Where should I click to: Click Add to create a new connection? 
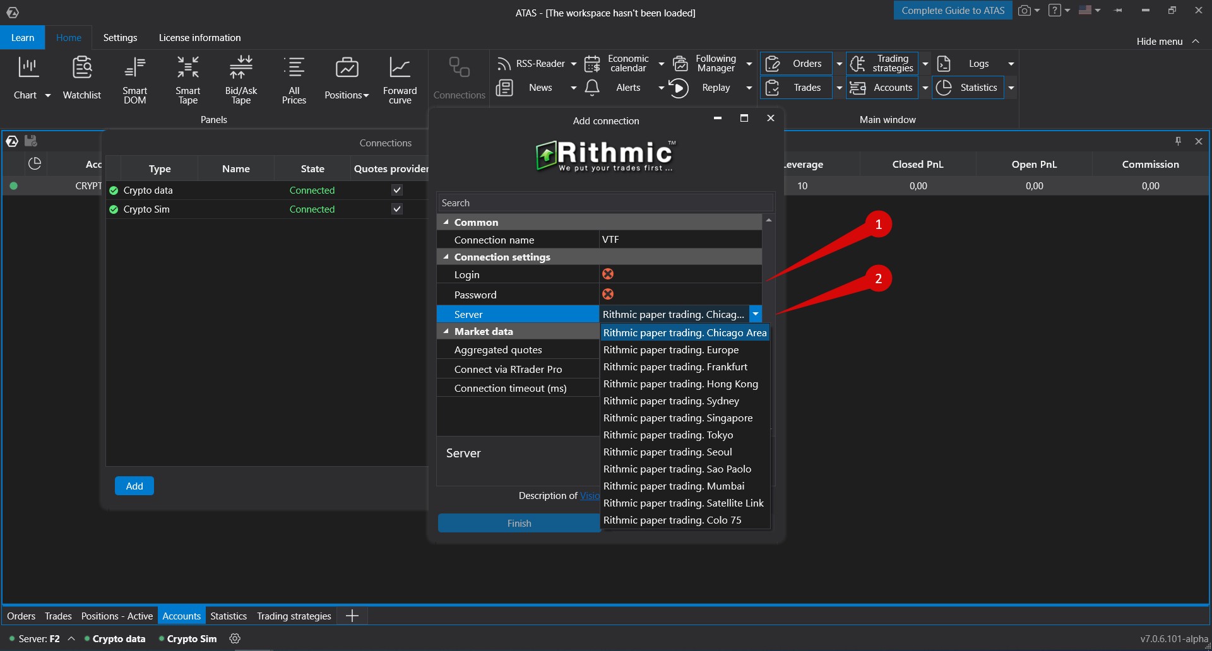(x=134, y=486)
